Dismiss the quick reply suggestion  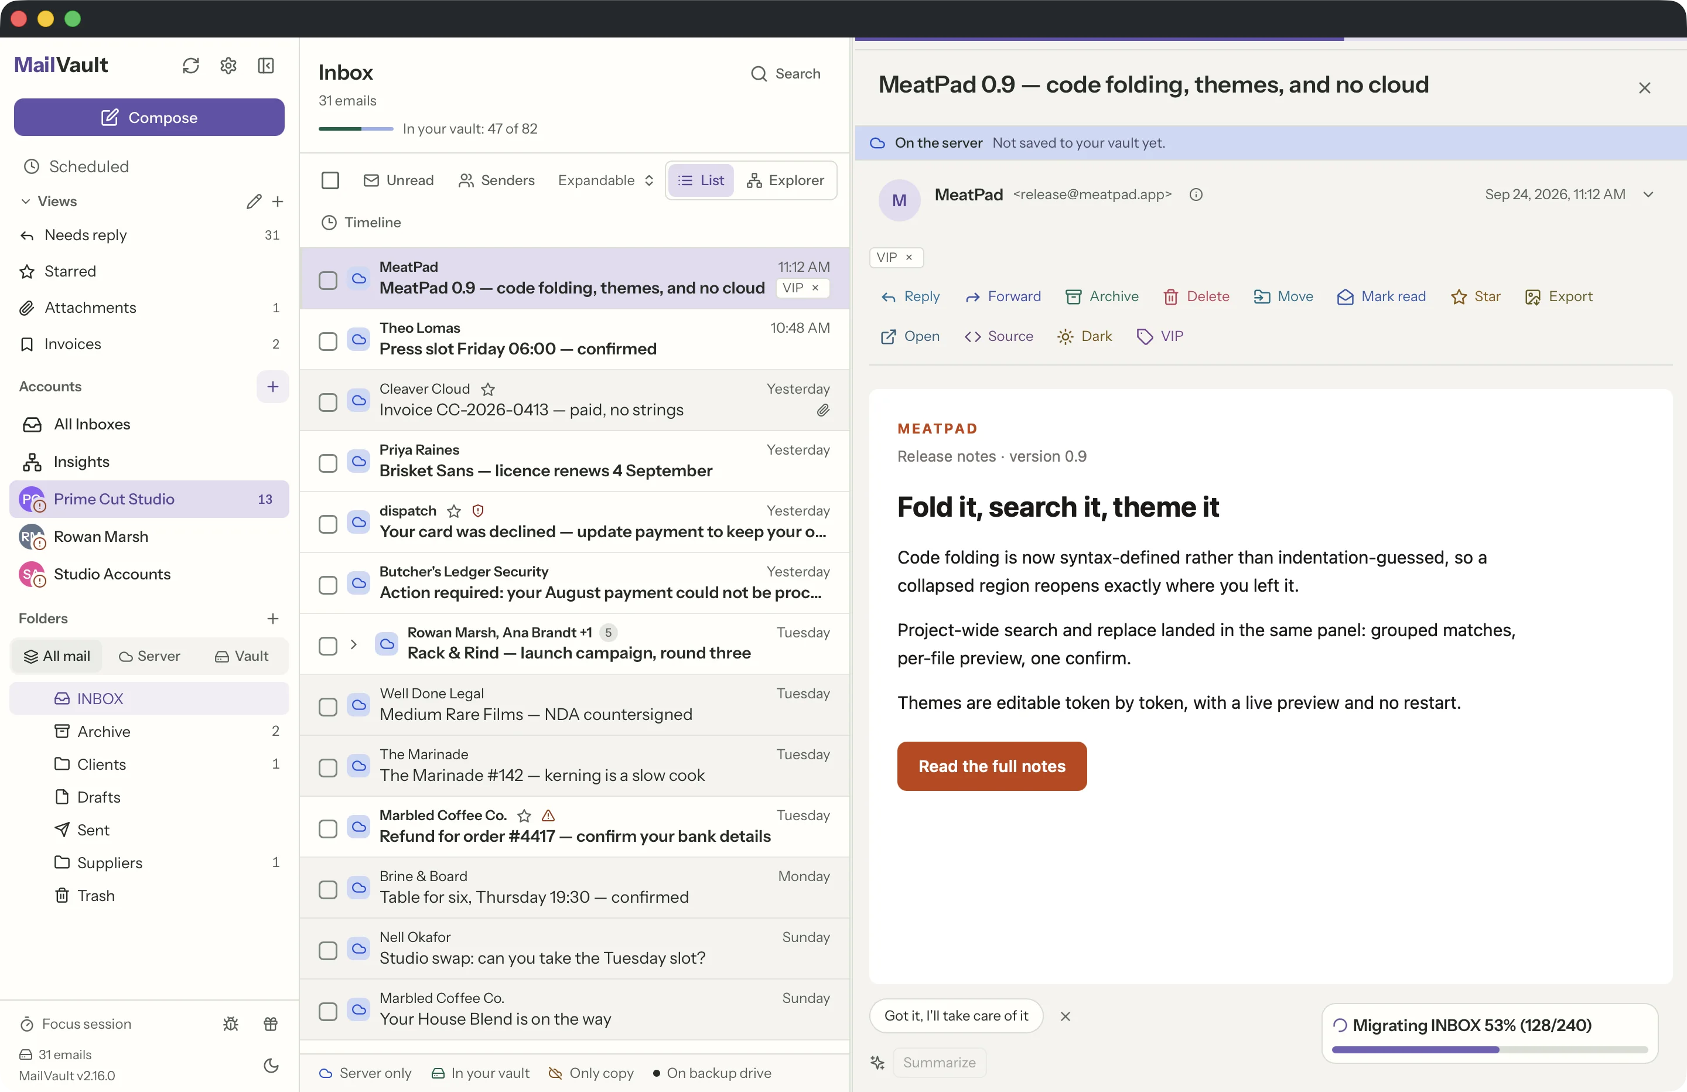[x=1065, y=1016]
